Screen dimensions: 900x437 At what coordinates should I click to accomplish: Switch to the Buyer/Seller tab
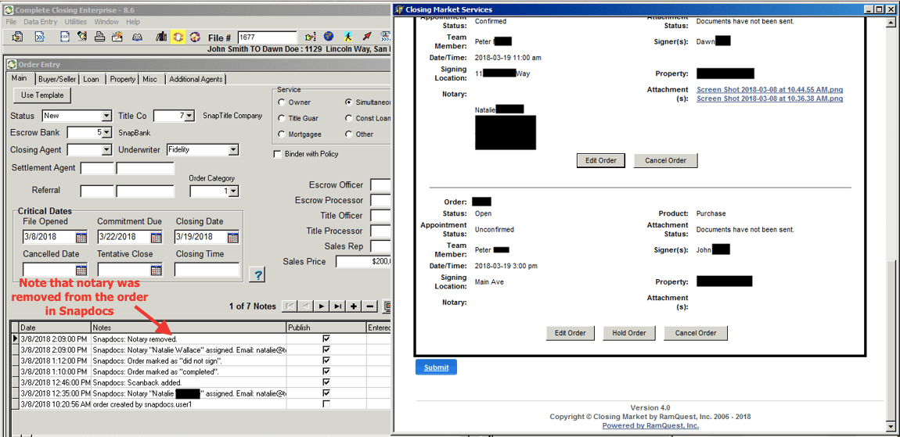point(58,79)
